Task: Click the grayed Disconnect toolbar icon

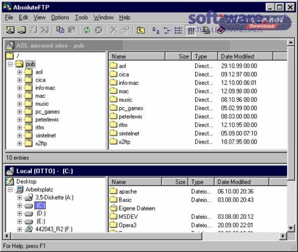Action: click(x=45, y=30)
